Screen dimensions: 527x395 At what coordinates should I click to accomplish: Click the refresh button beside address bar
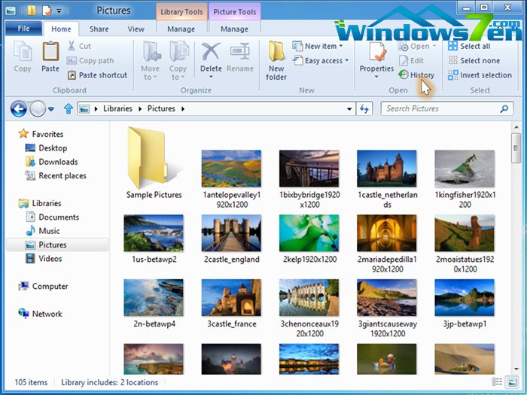[x=365, y=109]
